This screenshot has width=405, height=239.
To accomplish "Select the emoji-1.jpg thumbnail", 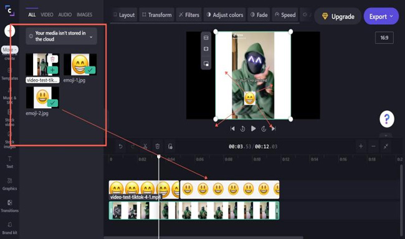I will point(80,65).
